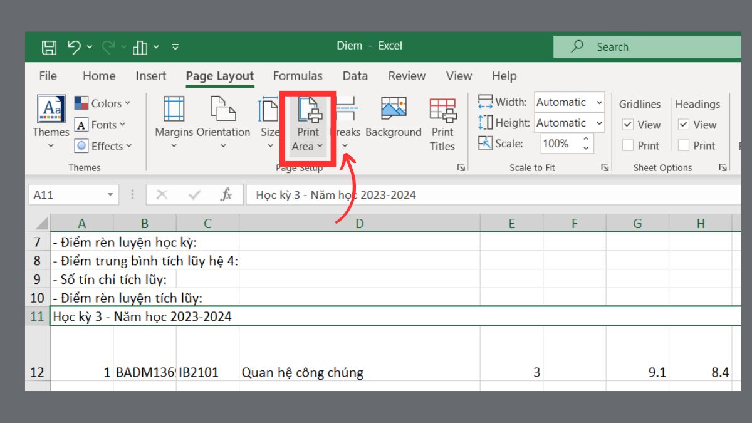Click the Scale percentage field
The image size is (752, 423).
[560, 144]
